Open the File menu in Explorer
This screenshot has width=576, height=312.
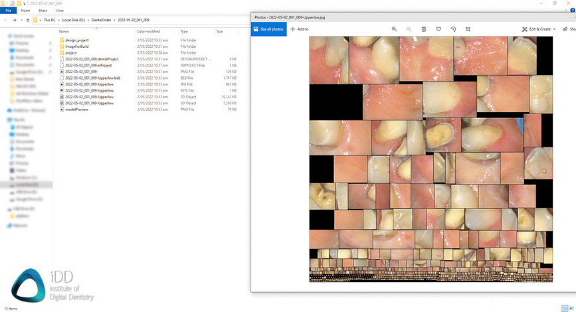coord(8,11)
